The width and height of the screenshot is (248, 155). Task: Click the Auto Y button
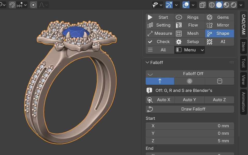tap(189, 100)
